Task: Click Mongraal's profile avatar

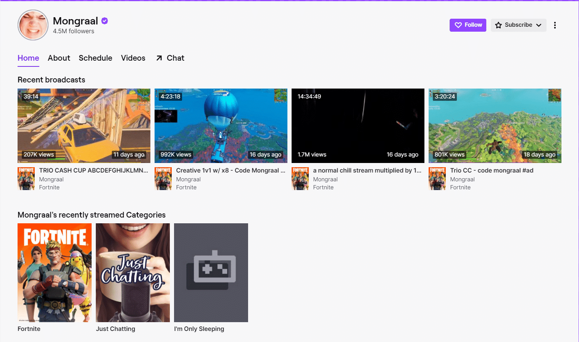Action: (x=33, y=25)
